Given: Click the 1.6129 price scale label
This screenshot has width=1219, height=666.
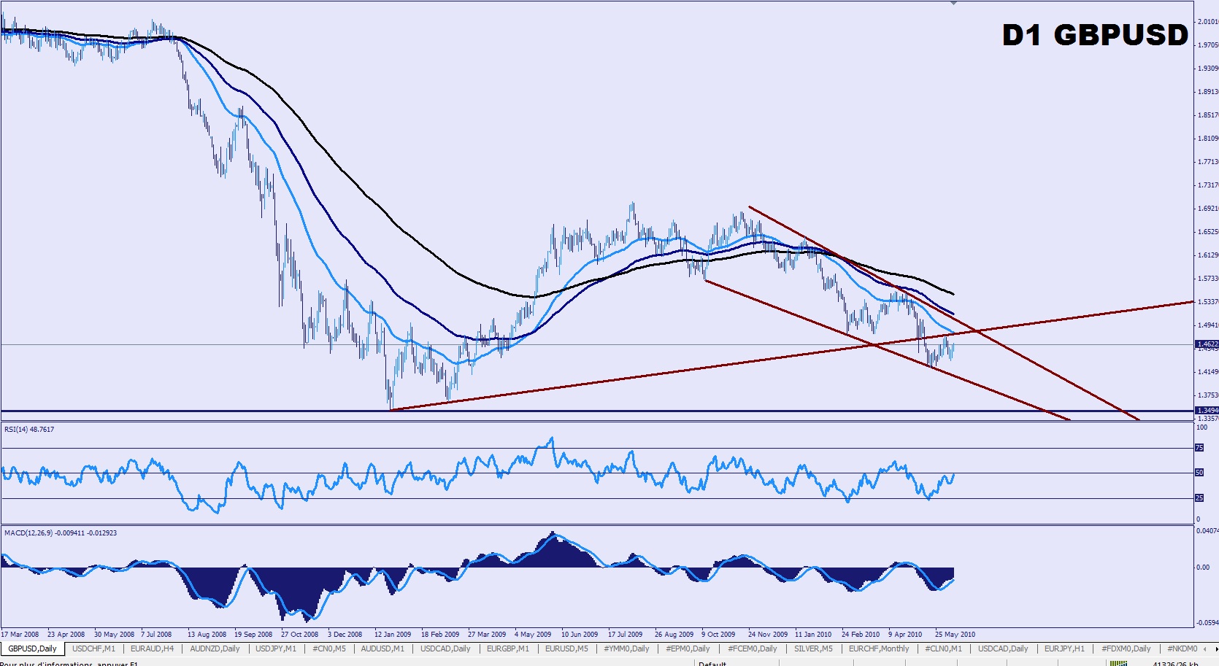Looking at the screenshot, I should [1208, 255].
